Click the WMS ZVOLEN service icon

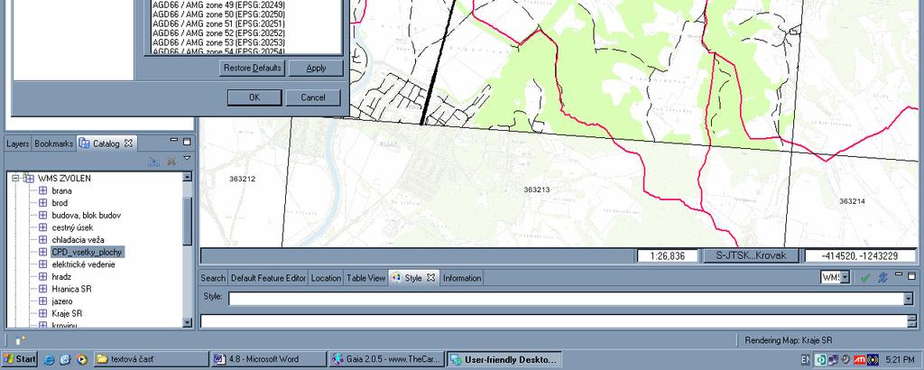[x=28, y=178]
